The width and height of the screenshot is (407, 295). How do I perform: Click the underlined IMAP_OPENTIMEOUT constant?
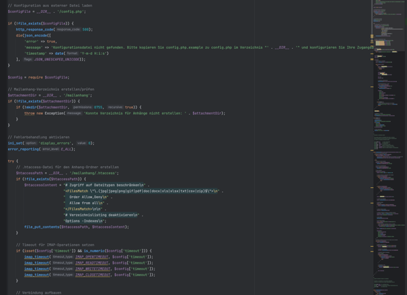[x=92, y=257]
